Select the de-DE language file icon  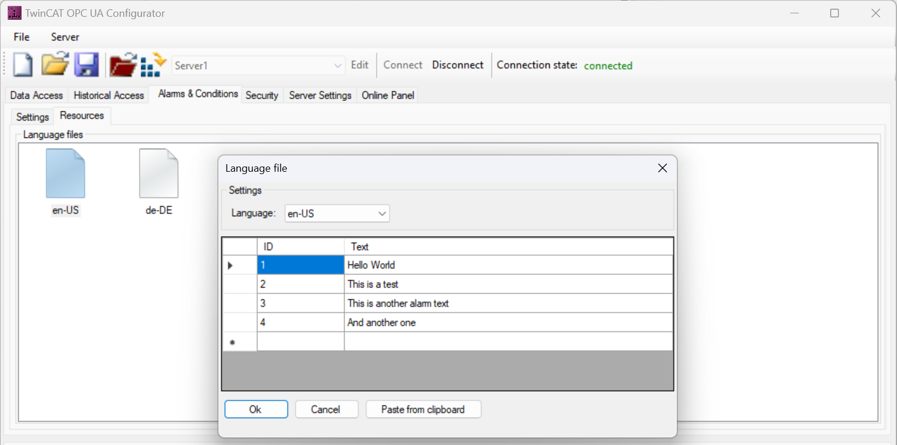click(159, 182)
